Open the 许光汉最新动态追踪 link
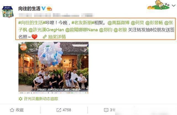177x115 pixels. (41, 99)
